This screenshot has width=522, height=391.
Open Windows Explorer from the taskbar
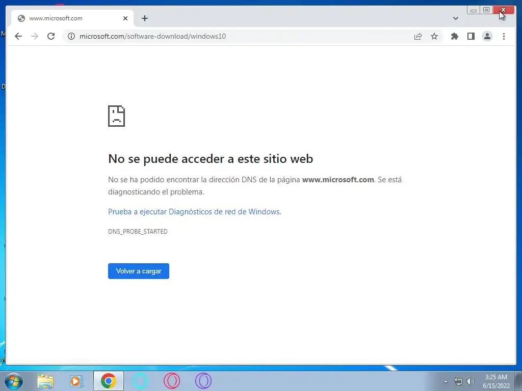point(45,381)
